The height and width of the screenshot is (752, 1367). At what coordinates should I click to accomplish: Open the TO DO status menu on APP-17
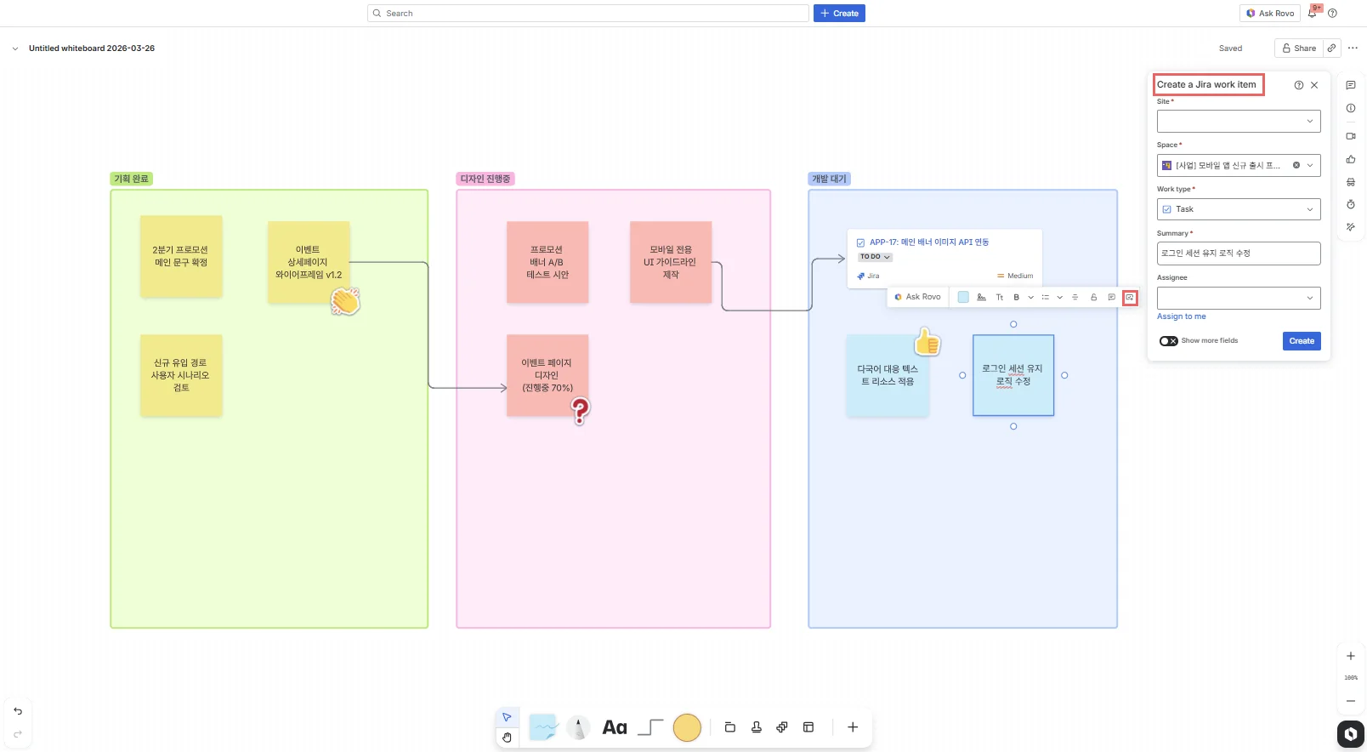pos(875,257)
